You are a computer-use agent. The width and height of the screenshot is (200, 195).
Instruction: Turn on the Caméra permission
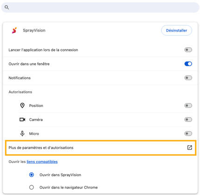coord(188,120)
